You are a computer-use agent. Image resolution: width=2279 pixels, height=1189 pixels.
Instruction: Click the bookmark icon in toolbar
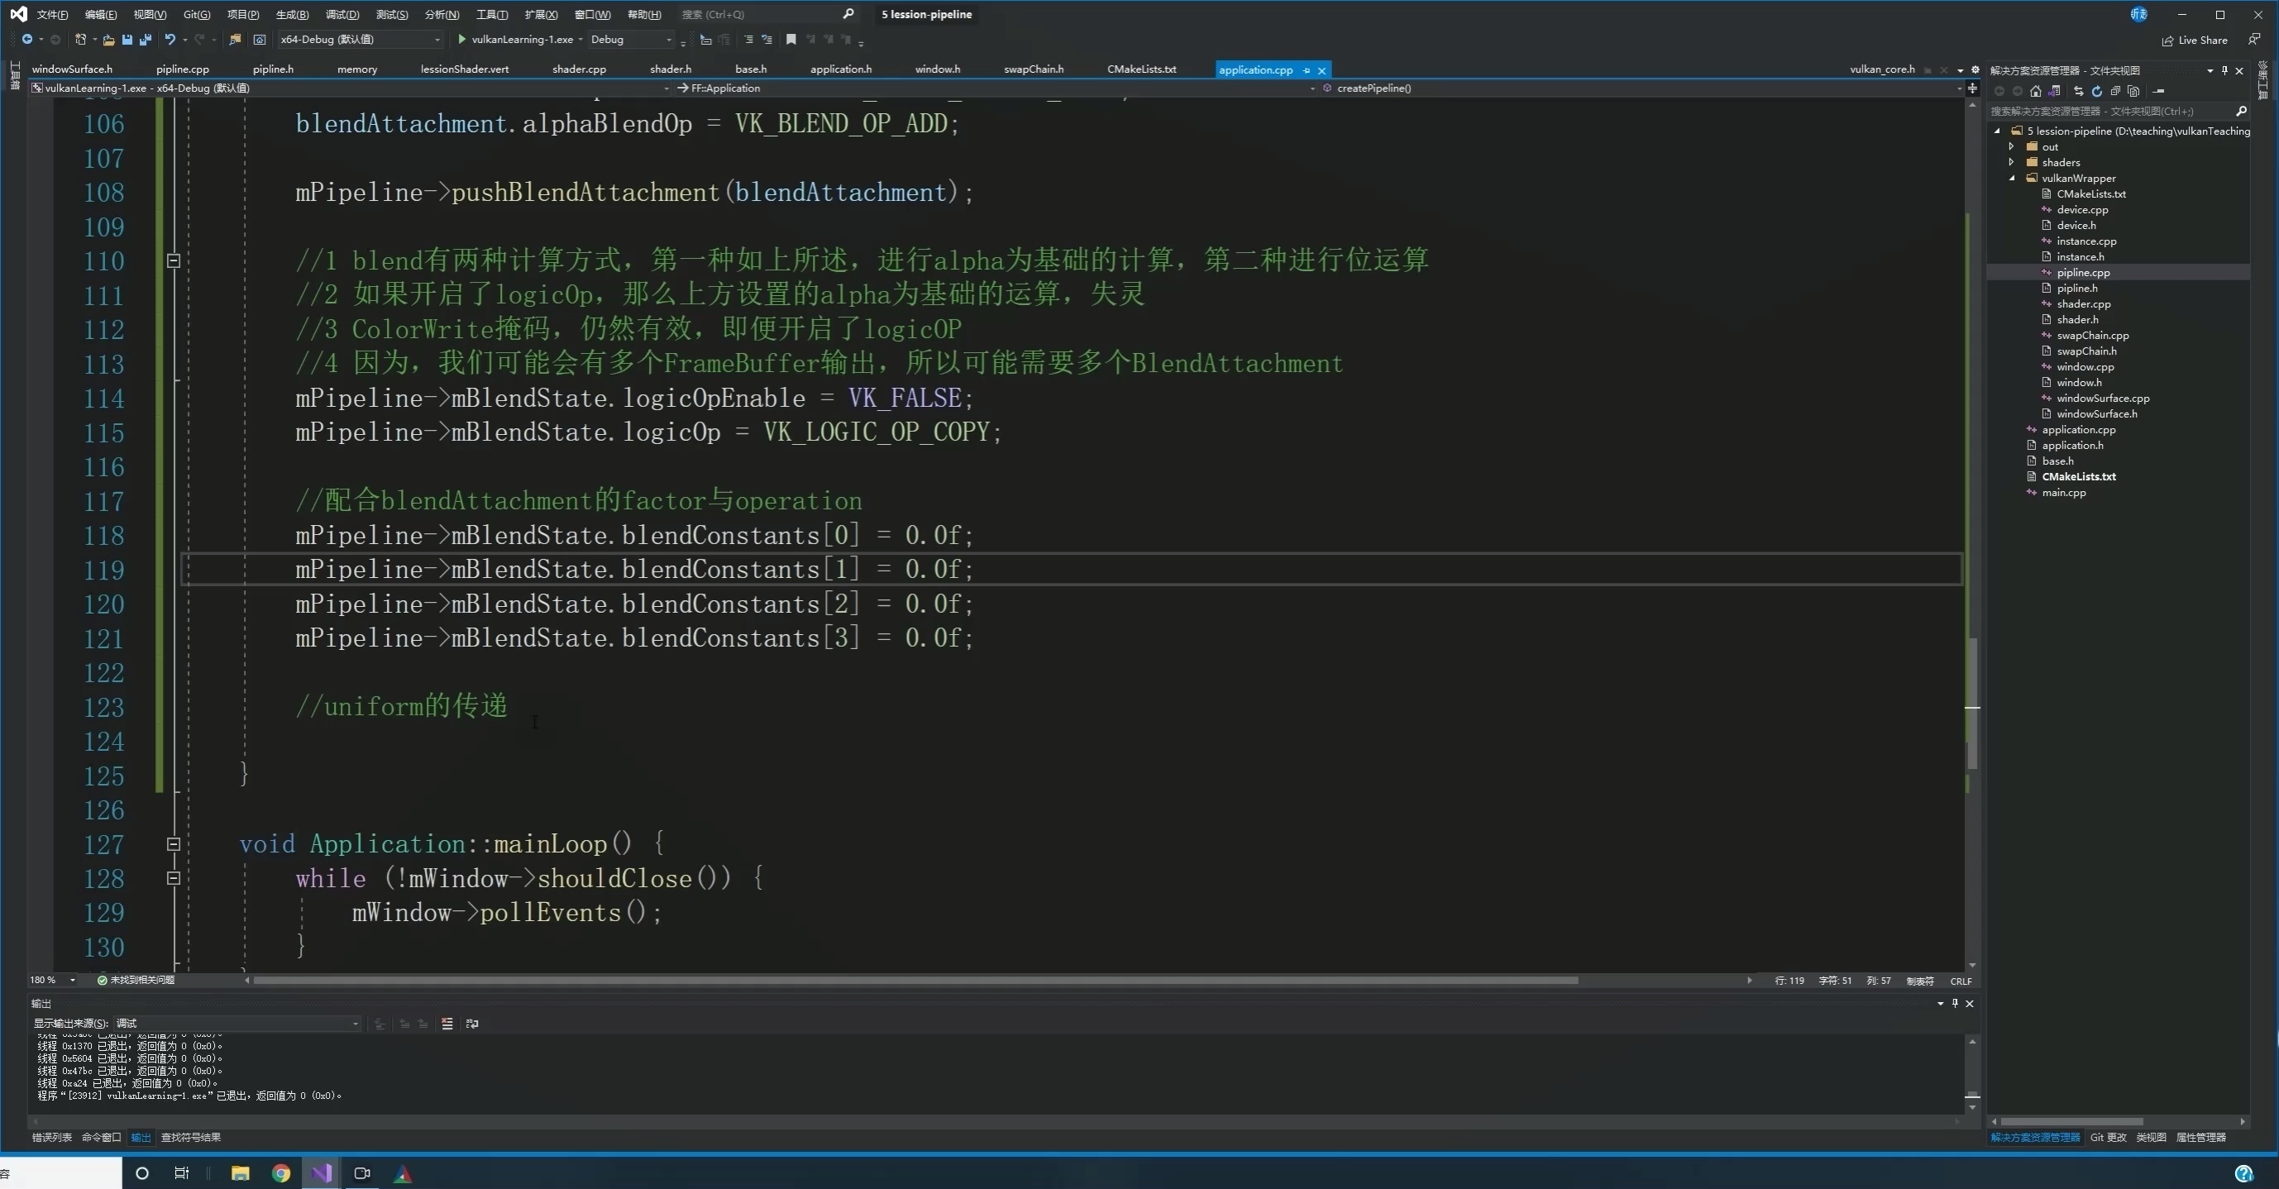pyautogui.click(x=791, y=39)
